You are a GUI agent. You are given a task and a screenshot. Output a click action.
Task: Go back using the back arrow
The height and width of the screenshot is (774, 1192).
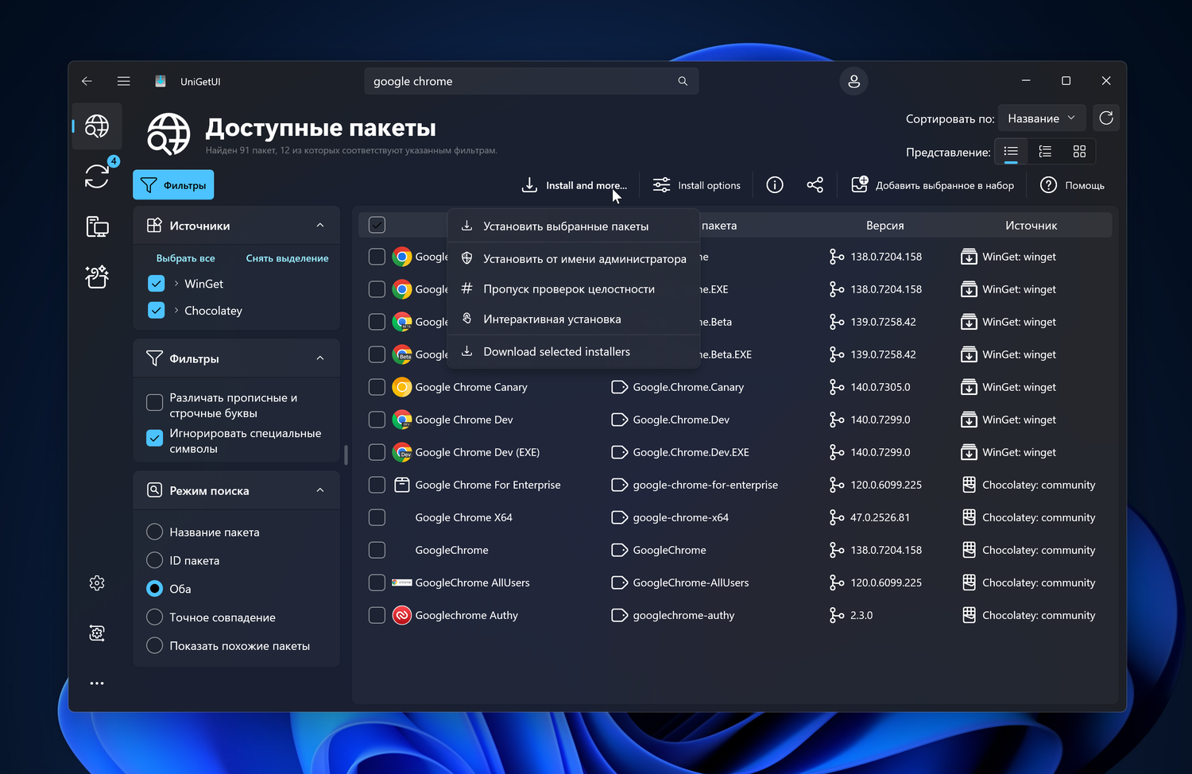(87, 81)
